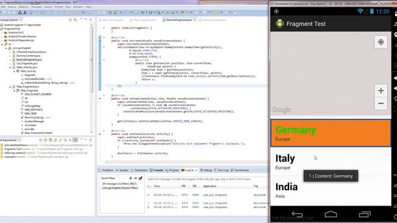Click first download-arrow icon in main toolbar

tap(20, 12)
